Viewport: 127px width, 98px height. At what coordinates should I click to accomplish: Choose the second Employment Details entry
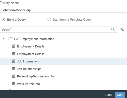(63, 54)
